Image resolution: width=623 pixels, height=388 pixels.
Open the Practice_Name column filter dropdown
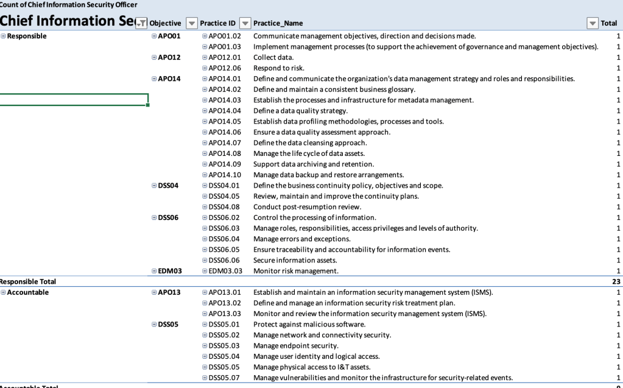[x=592, y=23]
